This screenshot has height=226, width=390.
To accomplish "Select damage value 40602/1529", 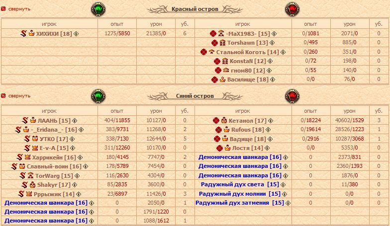I will [349, 120].
